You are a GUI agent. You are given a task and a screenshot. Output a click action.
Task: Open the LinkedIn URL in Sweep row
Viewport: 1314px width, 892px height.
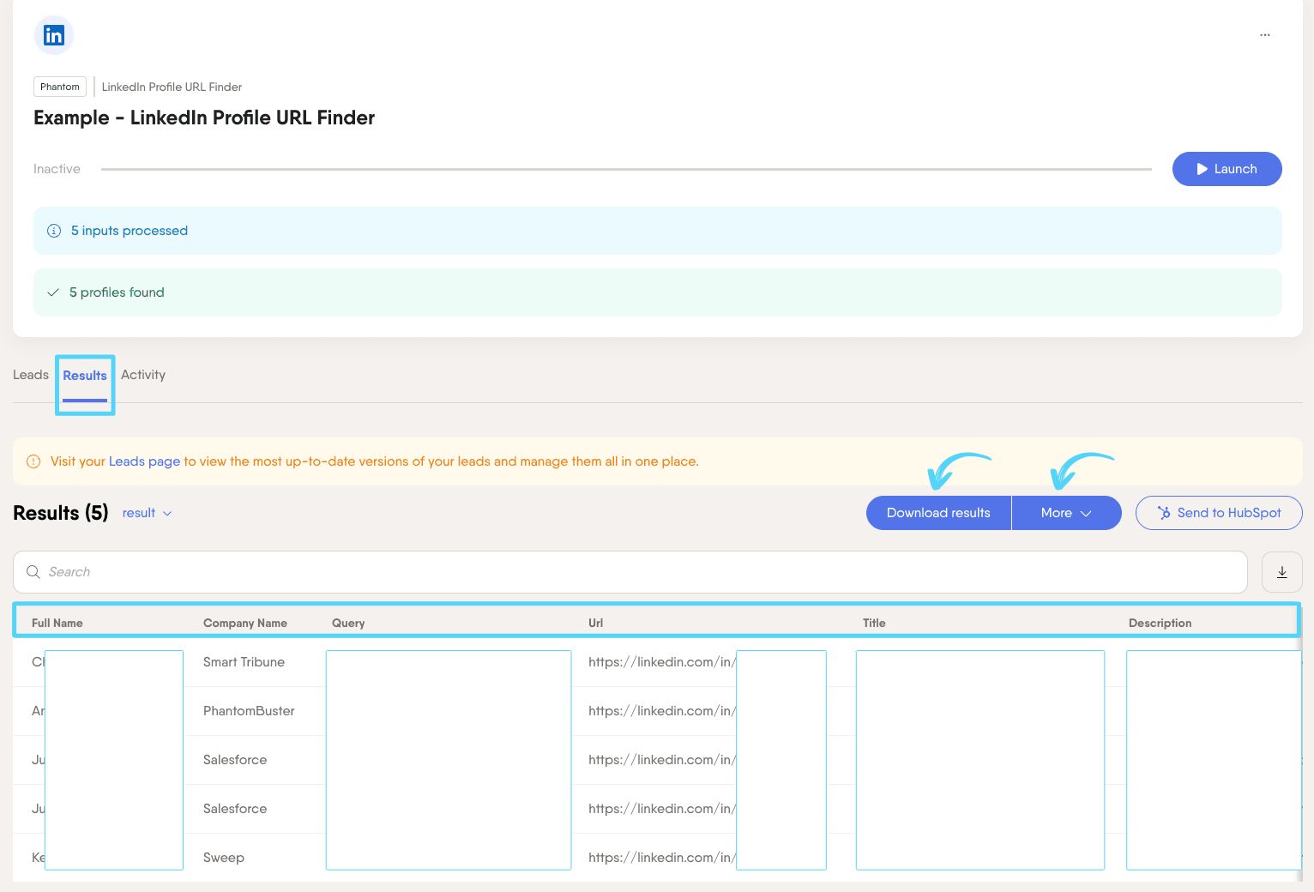pos(662,858)
